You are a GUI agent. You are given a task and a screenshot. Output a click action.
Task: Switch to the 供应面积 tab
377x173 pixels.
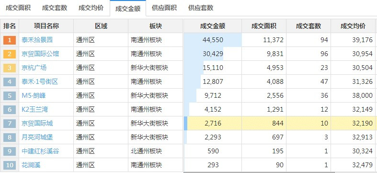pos(164,8)
